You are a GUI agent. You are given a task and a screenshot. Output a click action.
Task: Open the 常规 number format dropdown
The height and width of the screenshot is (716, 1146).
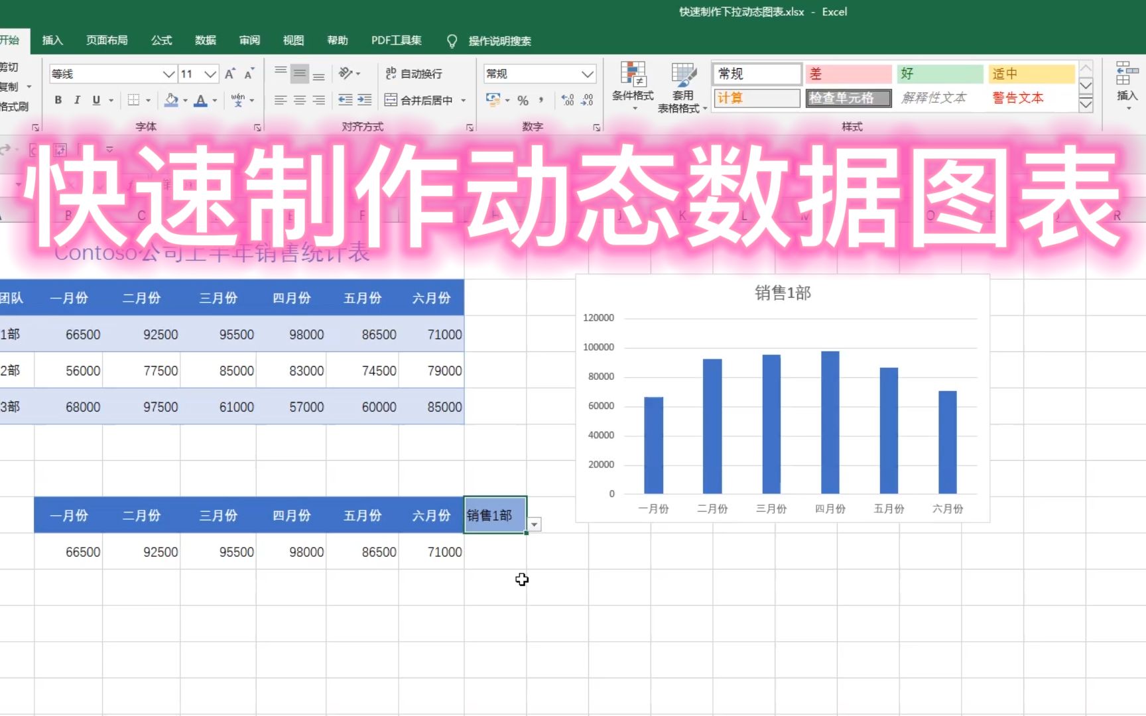[x=588, y=74]
